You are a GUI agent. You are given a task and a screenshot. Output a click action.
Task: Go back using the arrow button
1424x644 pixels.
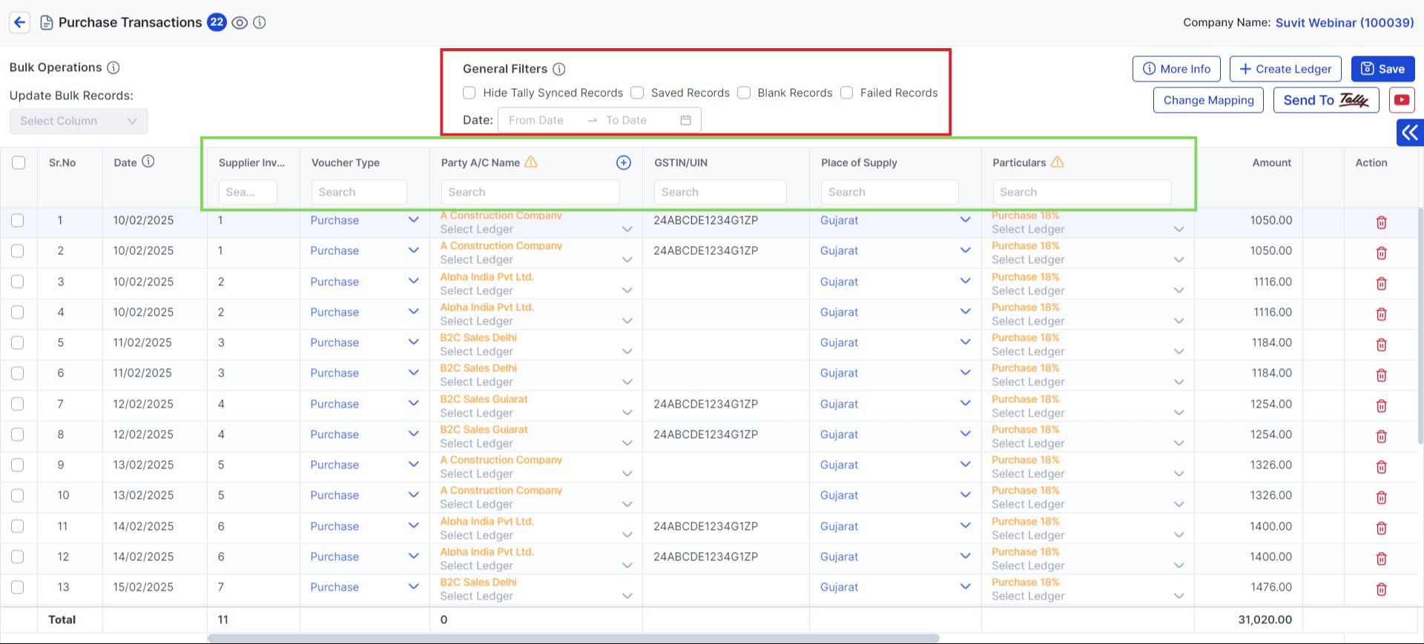20,22
